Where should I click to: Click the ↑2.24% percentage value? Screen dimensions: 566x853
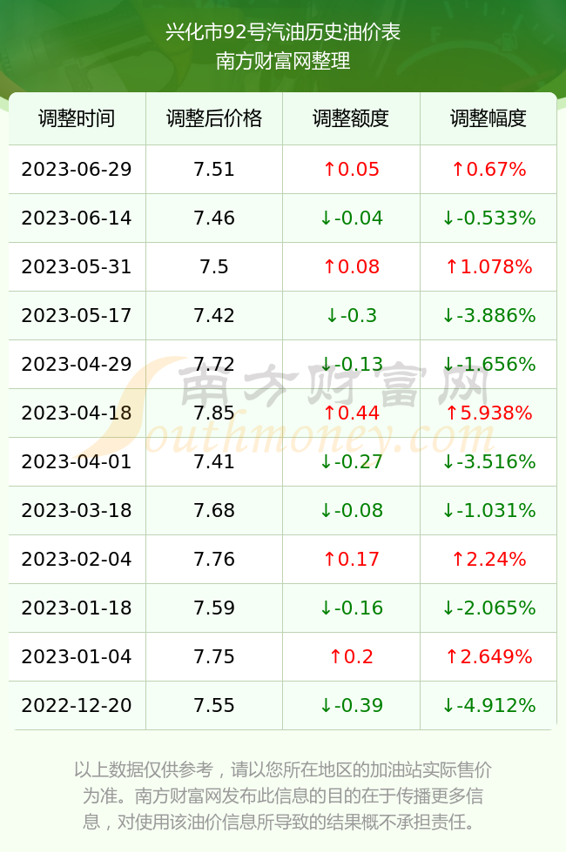pyautogui.click(x=489, y=559)
